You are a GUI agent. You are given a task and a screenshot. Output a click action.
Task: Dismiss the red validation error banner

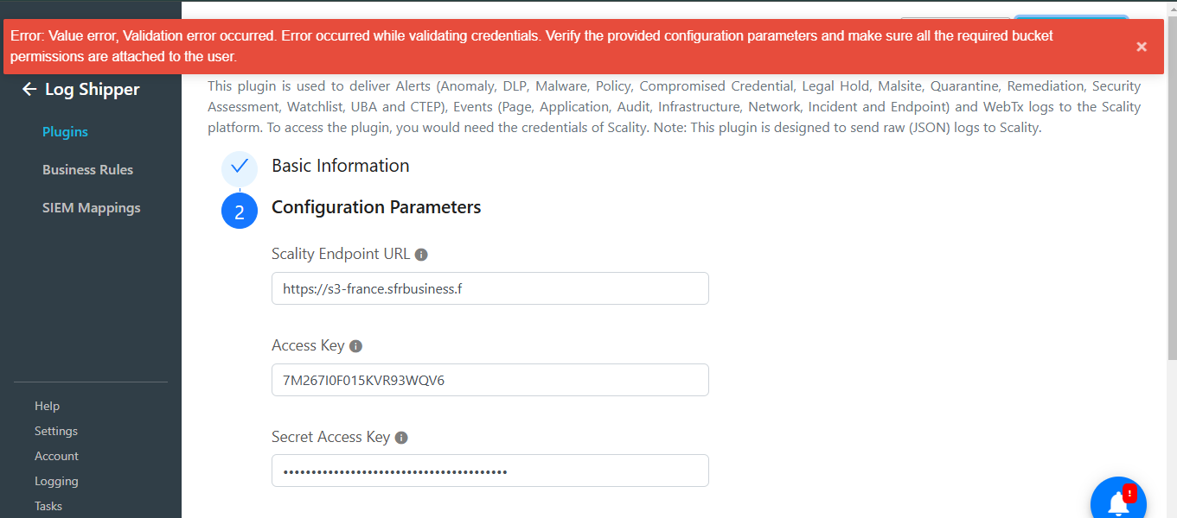[1142, 47]
